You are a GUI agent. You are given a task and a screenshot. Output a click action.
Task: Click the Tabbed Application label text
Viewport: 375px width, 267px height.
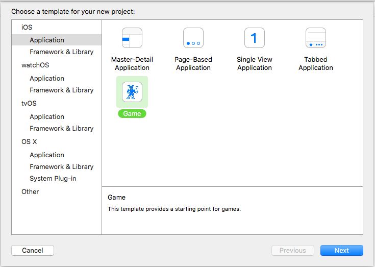coord(316,64)
